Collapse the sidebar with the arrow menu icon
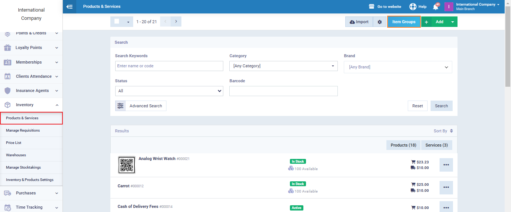511x212 pixels. pos(69,6)
